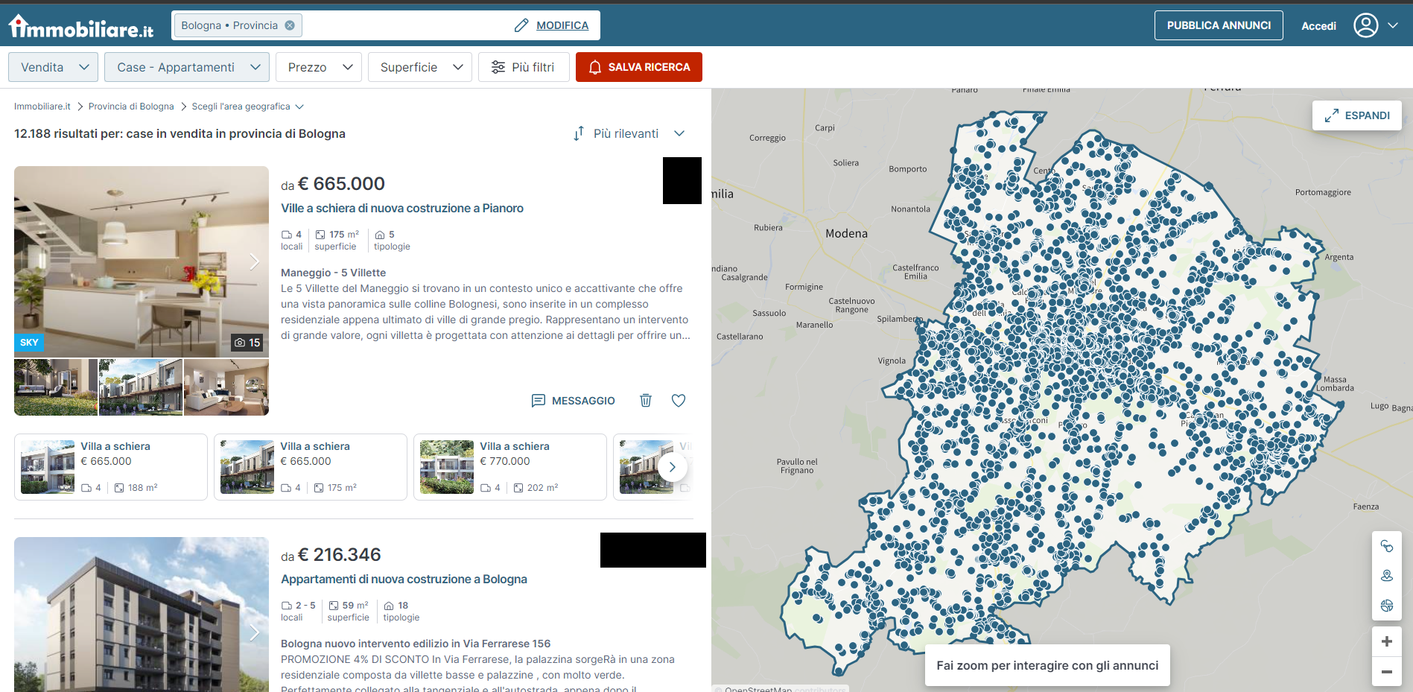The height and width of the screenshot is (692, 1413).
Task: Click the € 665.000 price text
Action: pos(341,183)
